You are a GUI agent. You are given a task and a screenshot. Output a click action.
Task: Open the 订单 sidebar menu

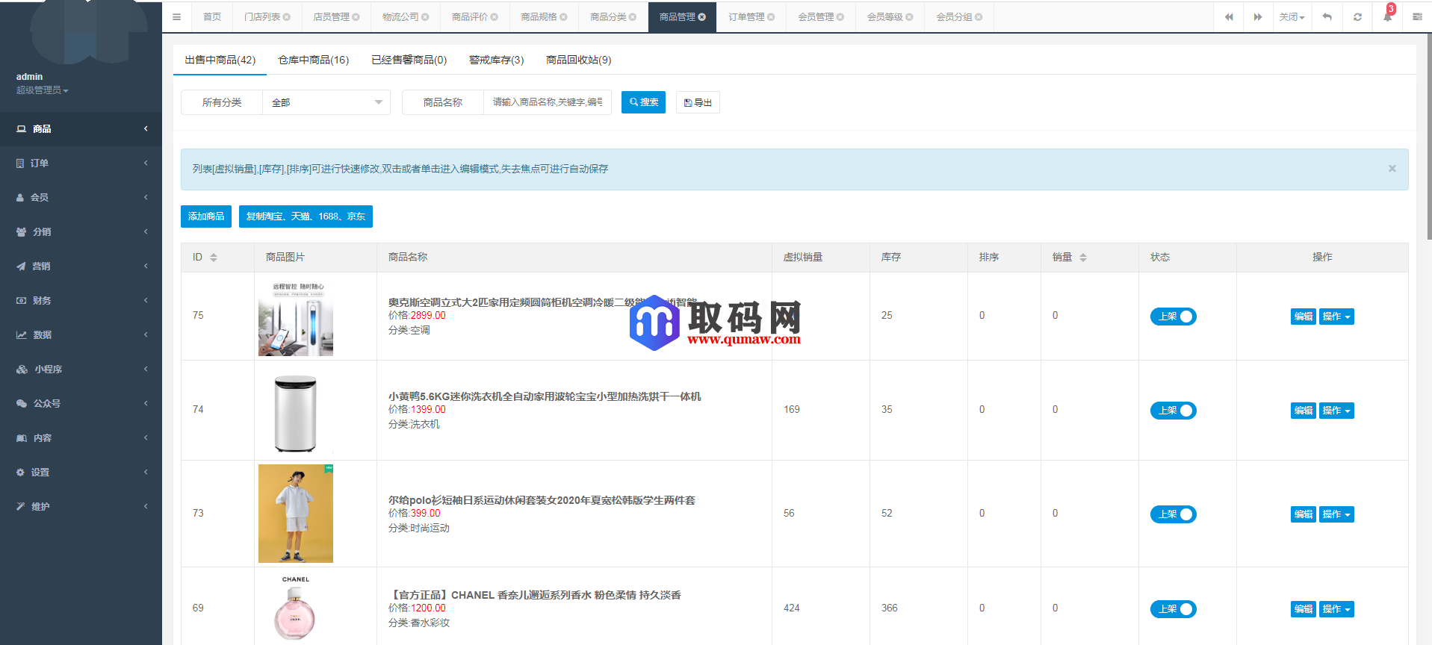tap(81, 163)
